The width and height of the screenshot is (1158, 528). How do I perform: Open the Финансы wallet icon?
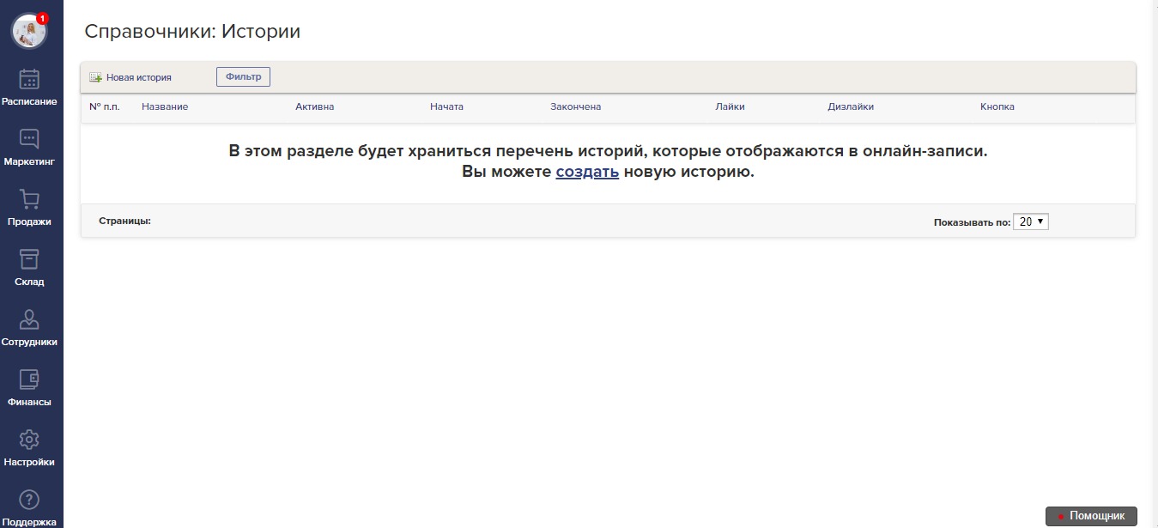(29, 379)
